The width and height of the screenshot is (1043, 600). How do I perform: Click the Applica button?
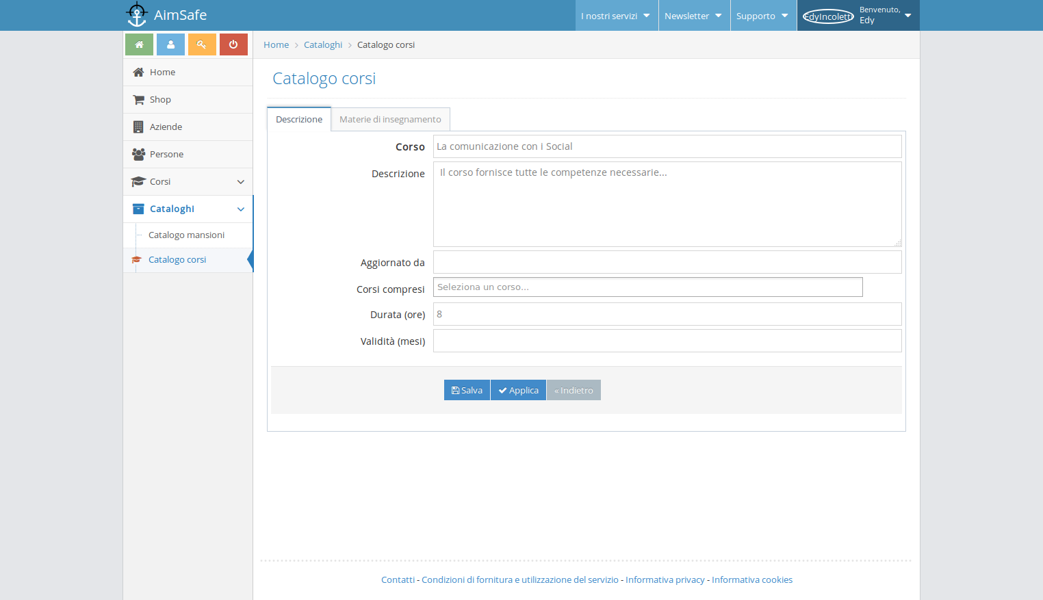(x=518, y=390)
